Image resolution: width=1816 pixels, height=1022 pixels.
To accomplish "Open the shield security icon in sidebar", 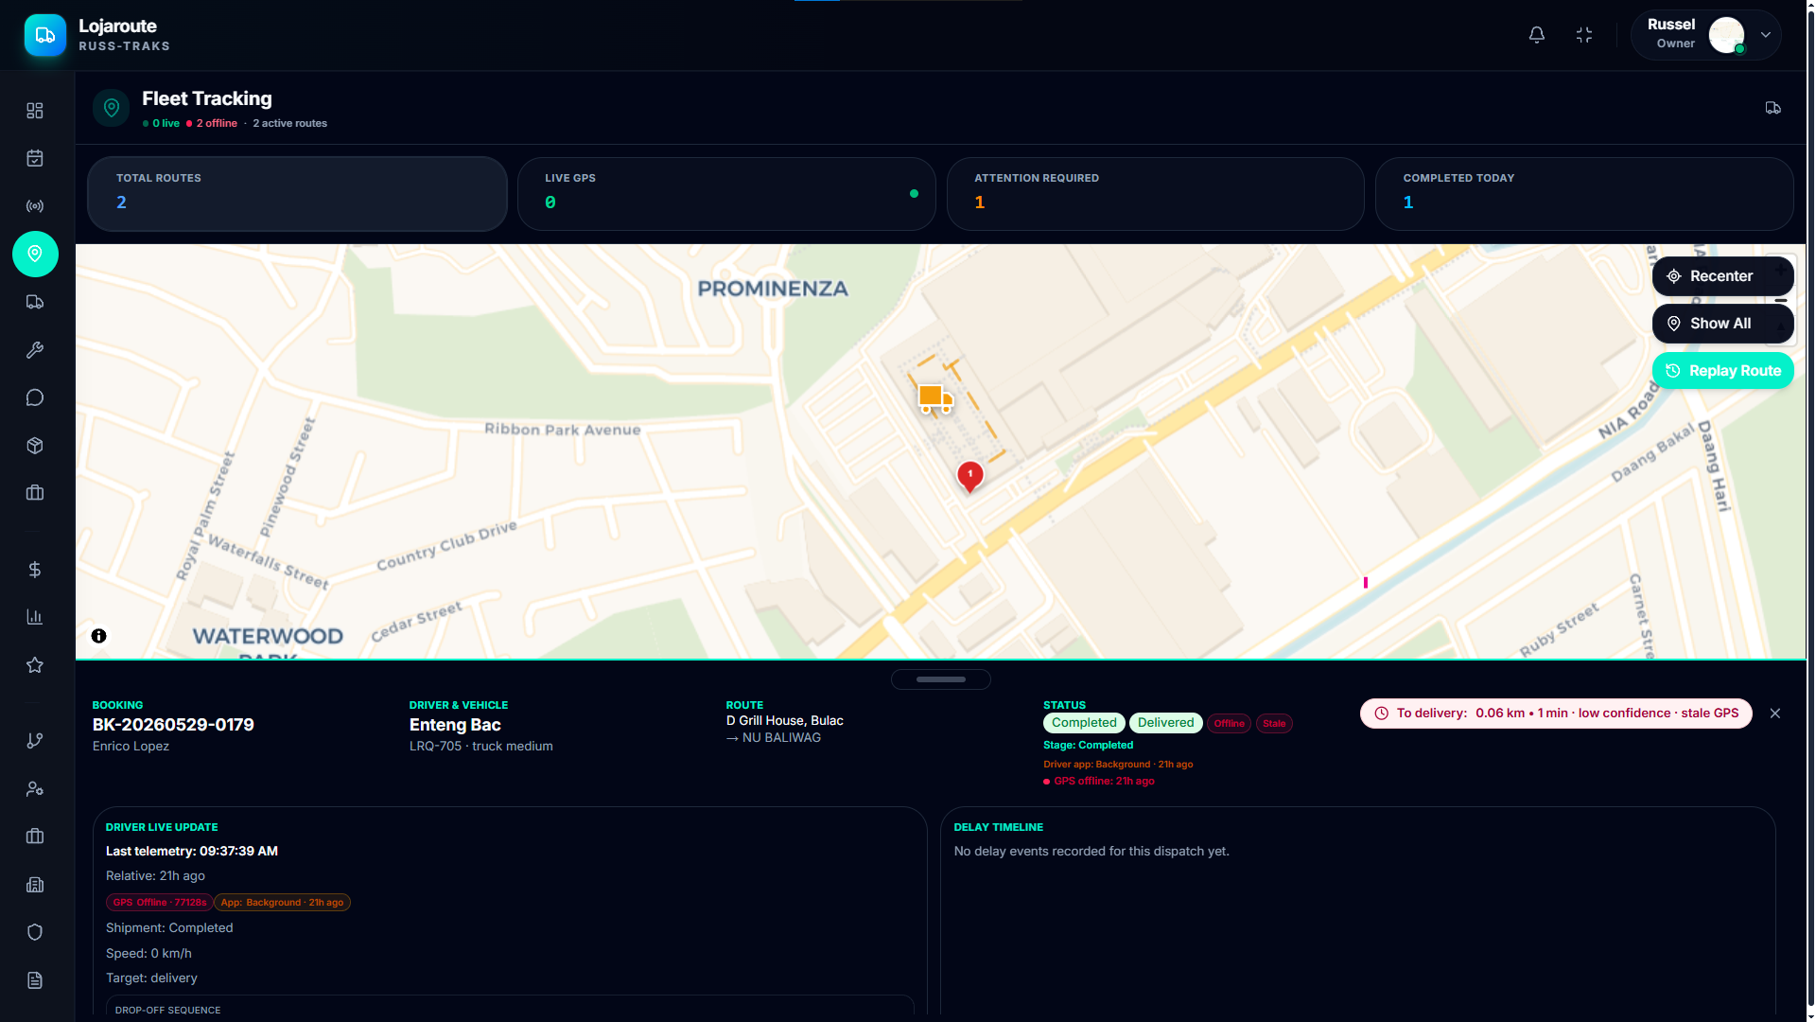I will tap(35, 932).
